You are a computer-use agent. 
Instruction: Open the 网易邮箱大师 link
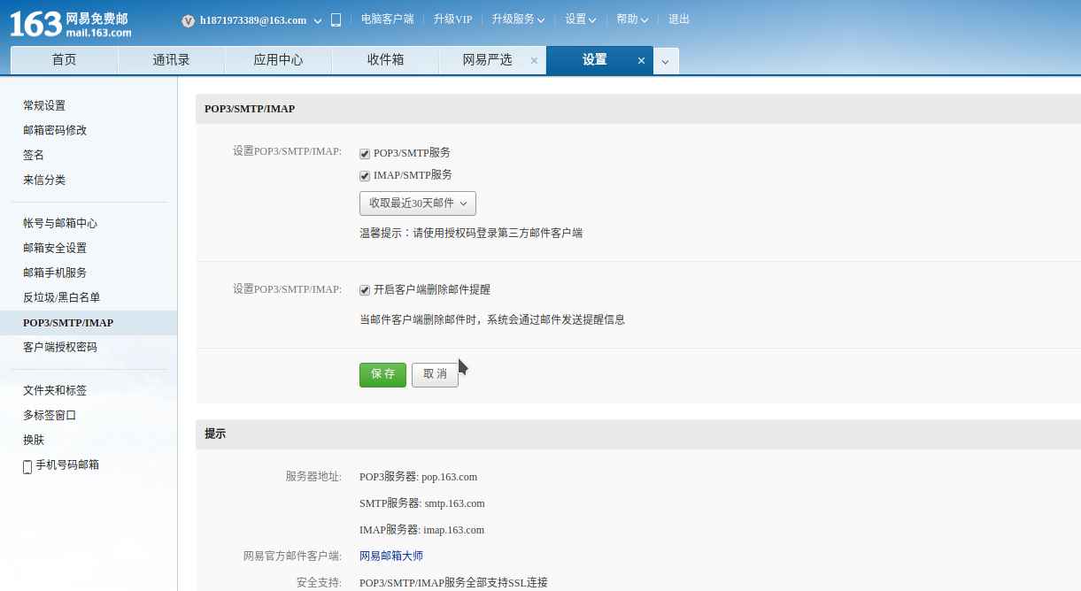coord(391,556)
